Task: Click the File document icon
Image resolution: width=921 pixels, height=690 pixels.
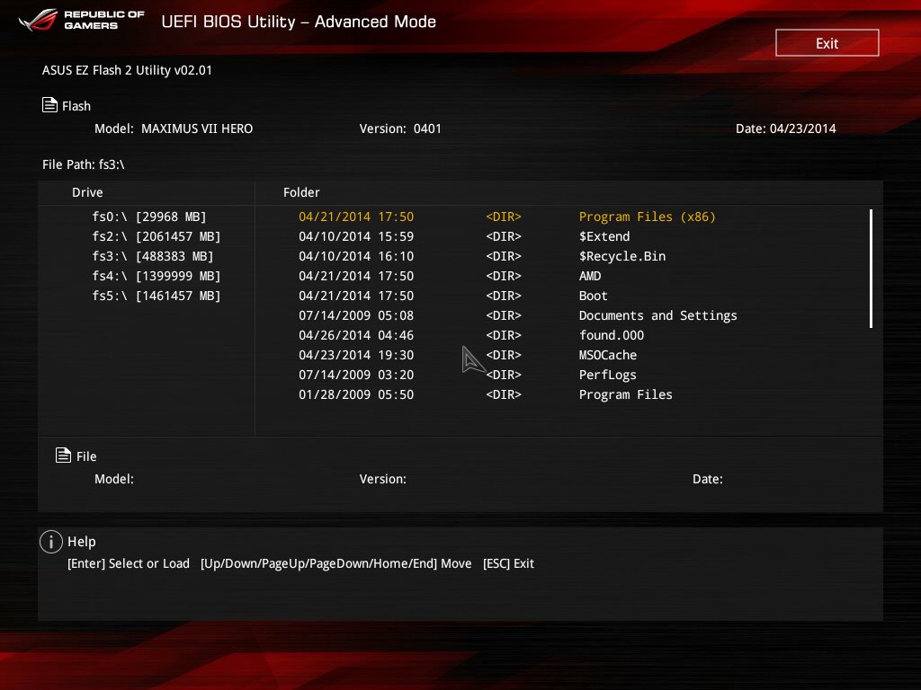Action: pos(64,456)
